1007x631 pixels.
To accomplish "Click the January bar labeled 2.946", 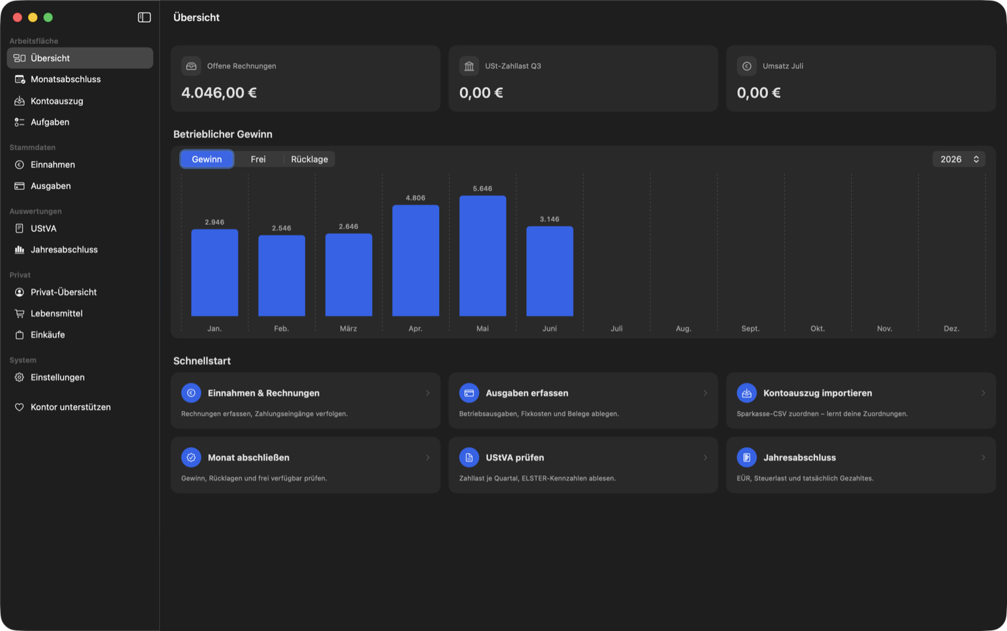I will [x=215, y=272].
